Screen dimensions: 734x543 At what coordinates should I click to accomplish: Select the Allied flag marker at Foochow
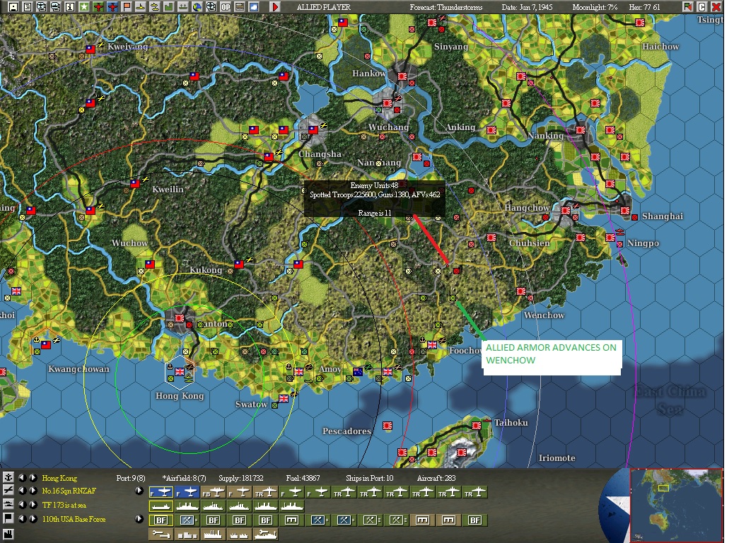click(x=431, y=344)
